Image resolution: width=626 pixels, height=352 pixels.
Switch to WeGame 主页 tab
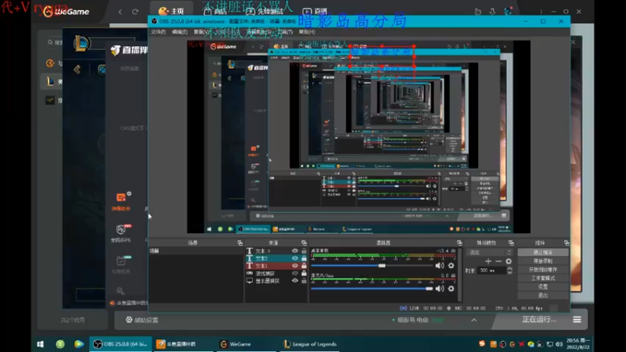point(171,11)
